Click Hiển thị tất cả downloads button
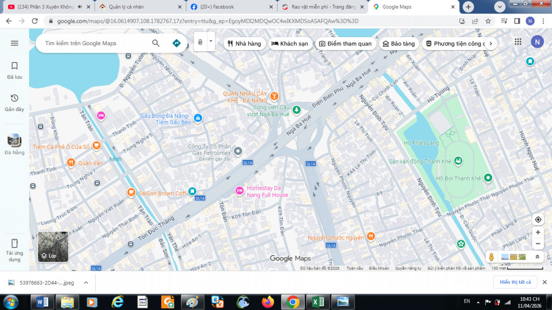This screenshot has width=552, height=310. [515, 282]
